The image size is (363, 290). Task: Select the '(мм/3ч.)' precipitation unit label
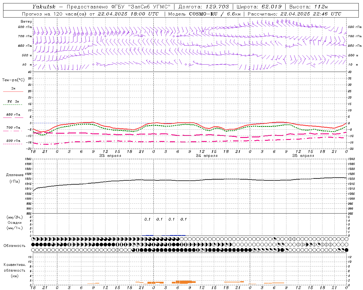coord(15,217)
